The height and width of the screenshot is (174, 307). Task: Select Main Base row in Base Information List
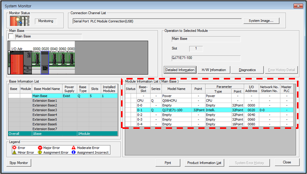(63, 96)
